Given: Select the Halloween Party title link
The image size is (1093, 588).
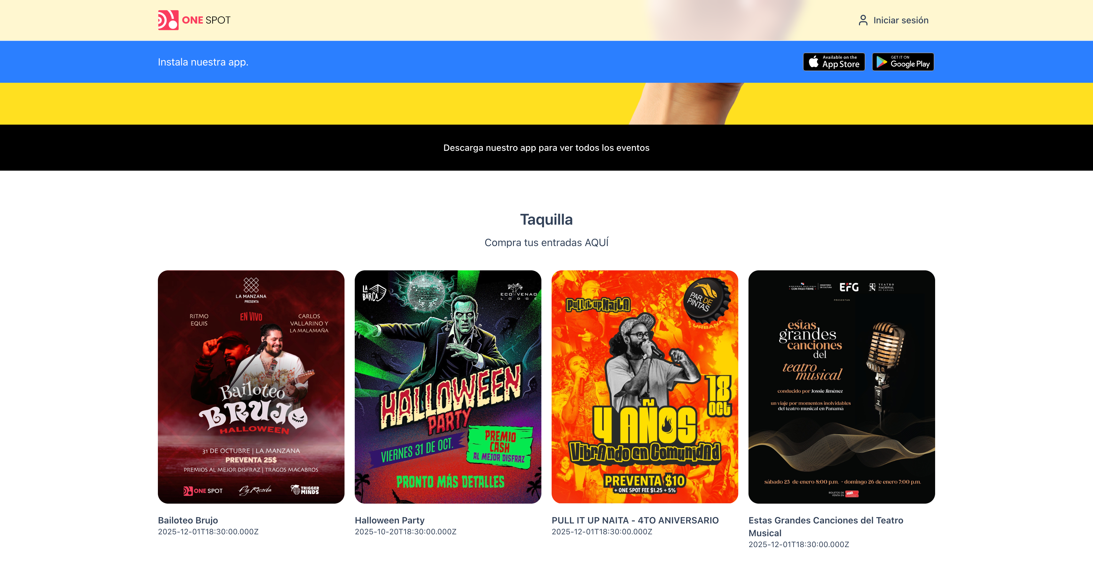Looking at the screenshot, I should (x=390, y=520).
